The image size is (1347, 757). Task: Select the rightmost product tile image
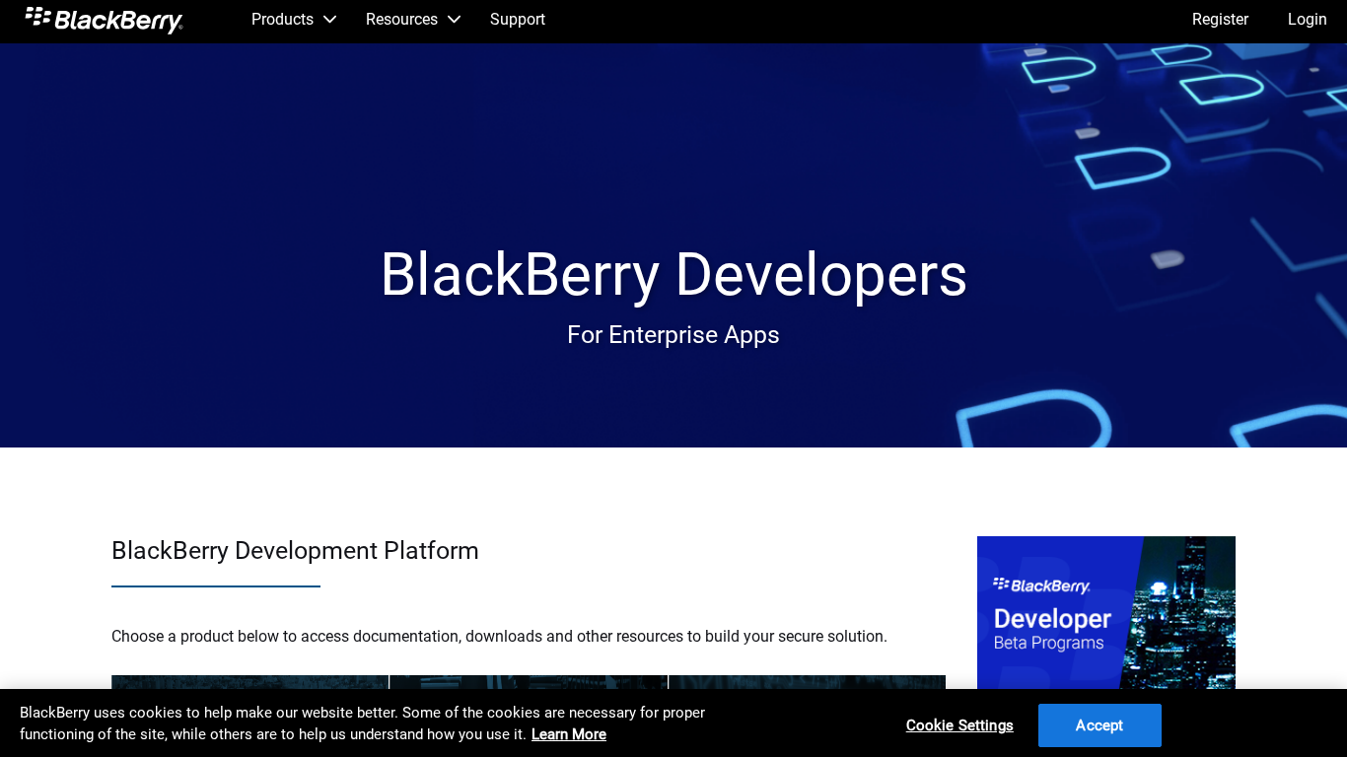[x=807, y=681]
